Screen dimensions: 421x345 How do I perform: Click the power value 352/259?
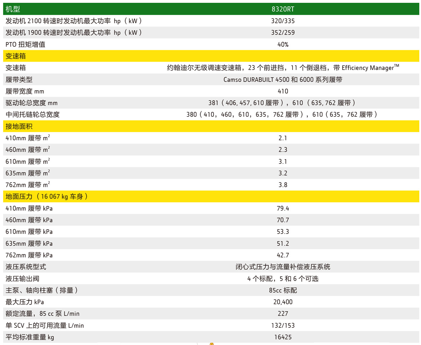click(x=283, y=32)
